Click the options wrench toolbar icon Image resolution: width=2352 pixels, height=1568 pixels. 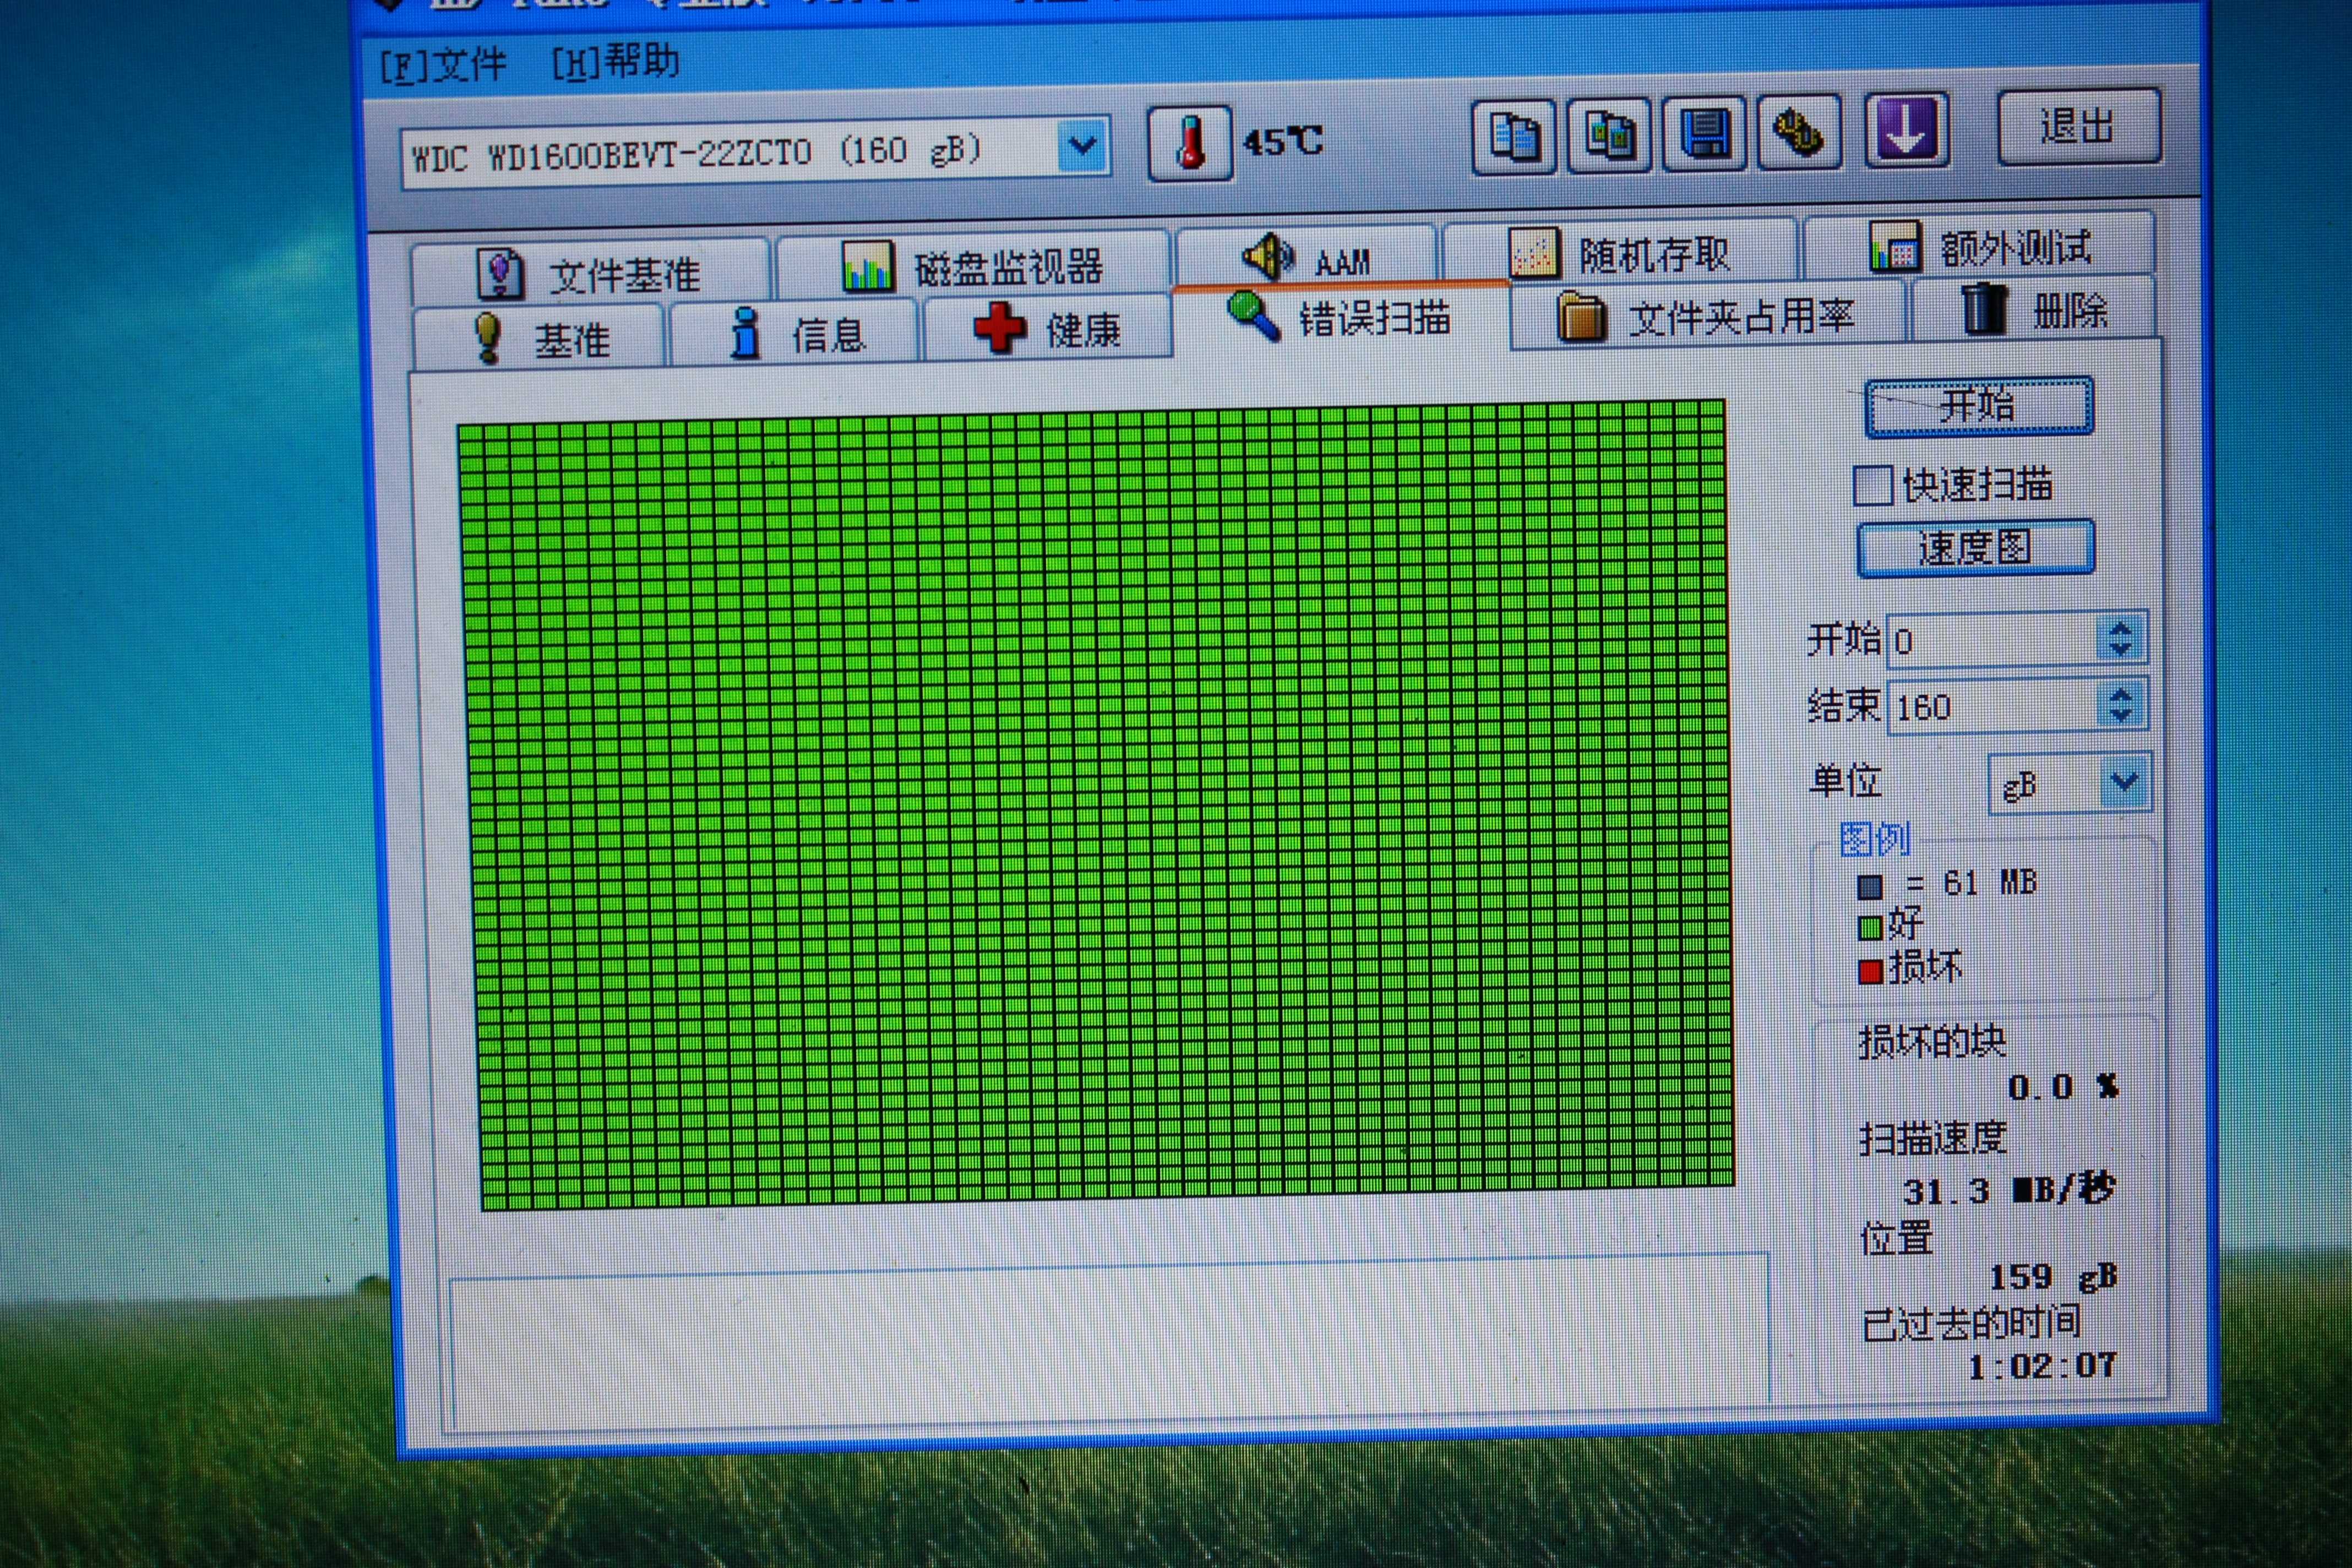[1799, 131]
